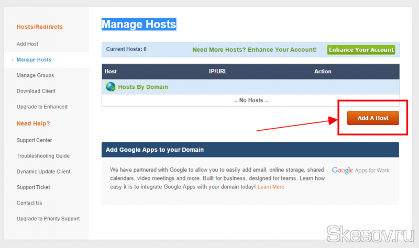Click the small arrow beside Manage Hosts
Viewport: 419px width, 248px height.
click(x=12, y=60)
